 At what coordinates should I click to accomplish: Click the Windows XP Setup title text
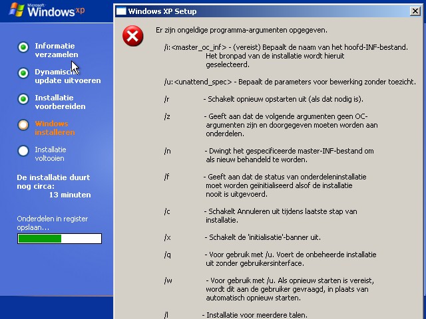[x=162, y=11]
